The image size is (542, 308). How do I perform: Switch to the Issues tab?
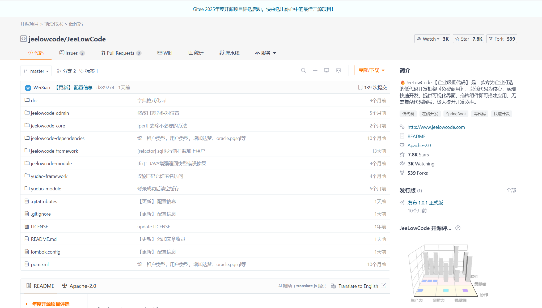click(x=72, y=53)
